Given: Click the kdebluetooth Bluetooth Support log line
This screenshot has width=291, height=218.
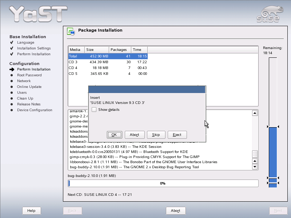Looking at the screenshot, I should (x=129, y=152).
